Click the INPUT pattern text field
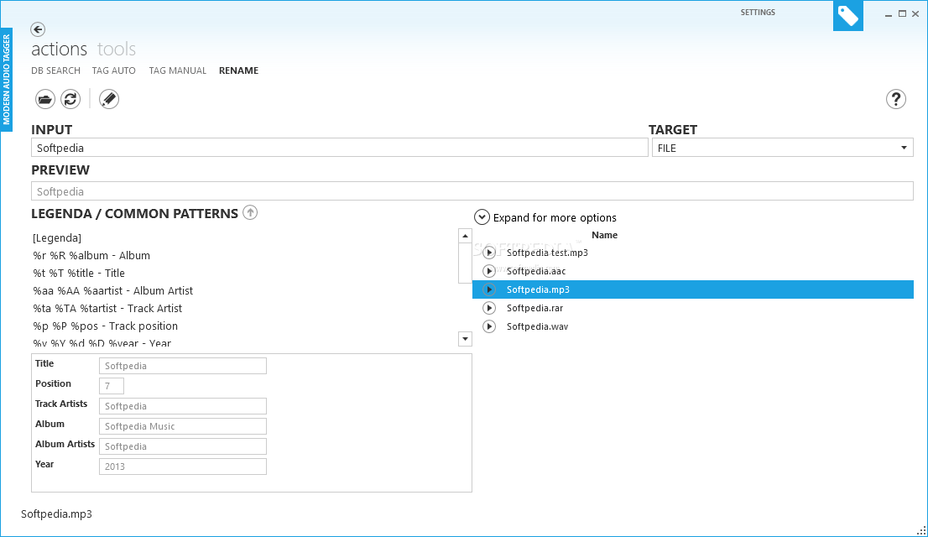The height and width of the screenshot is (537, 928). pos(339,148)
